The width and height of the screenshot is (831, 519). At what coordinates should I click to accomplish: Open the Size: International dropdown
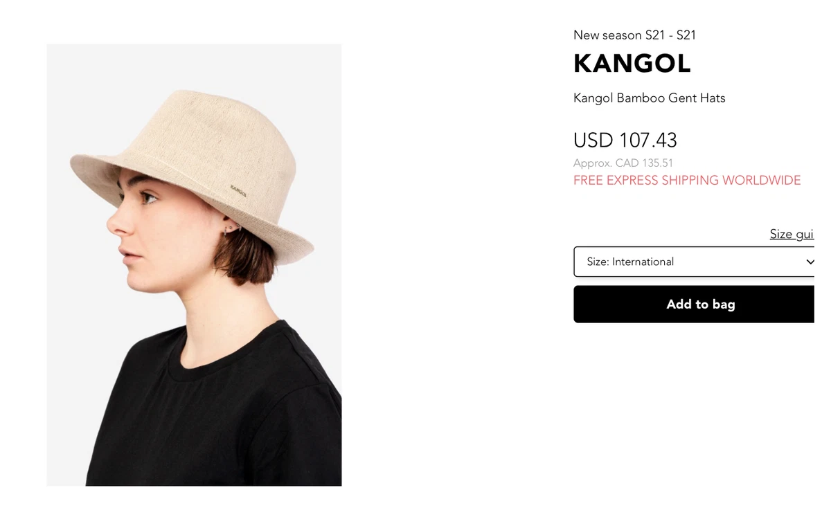[x=695, y=262]
